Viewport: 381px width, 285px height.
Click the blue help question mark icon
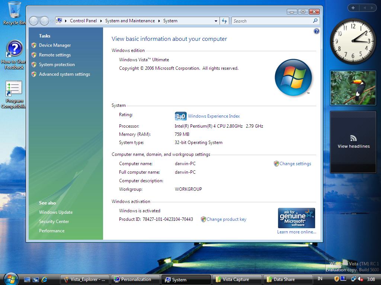click(x=317, y=32)
